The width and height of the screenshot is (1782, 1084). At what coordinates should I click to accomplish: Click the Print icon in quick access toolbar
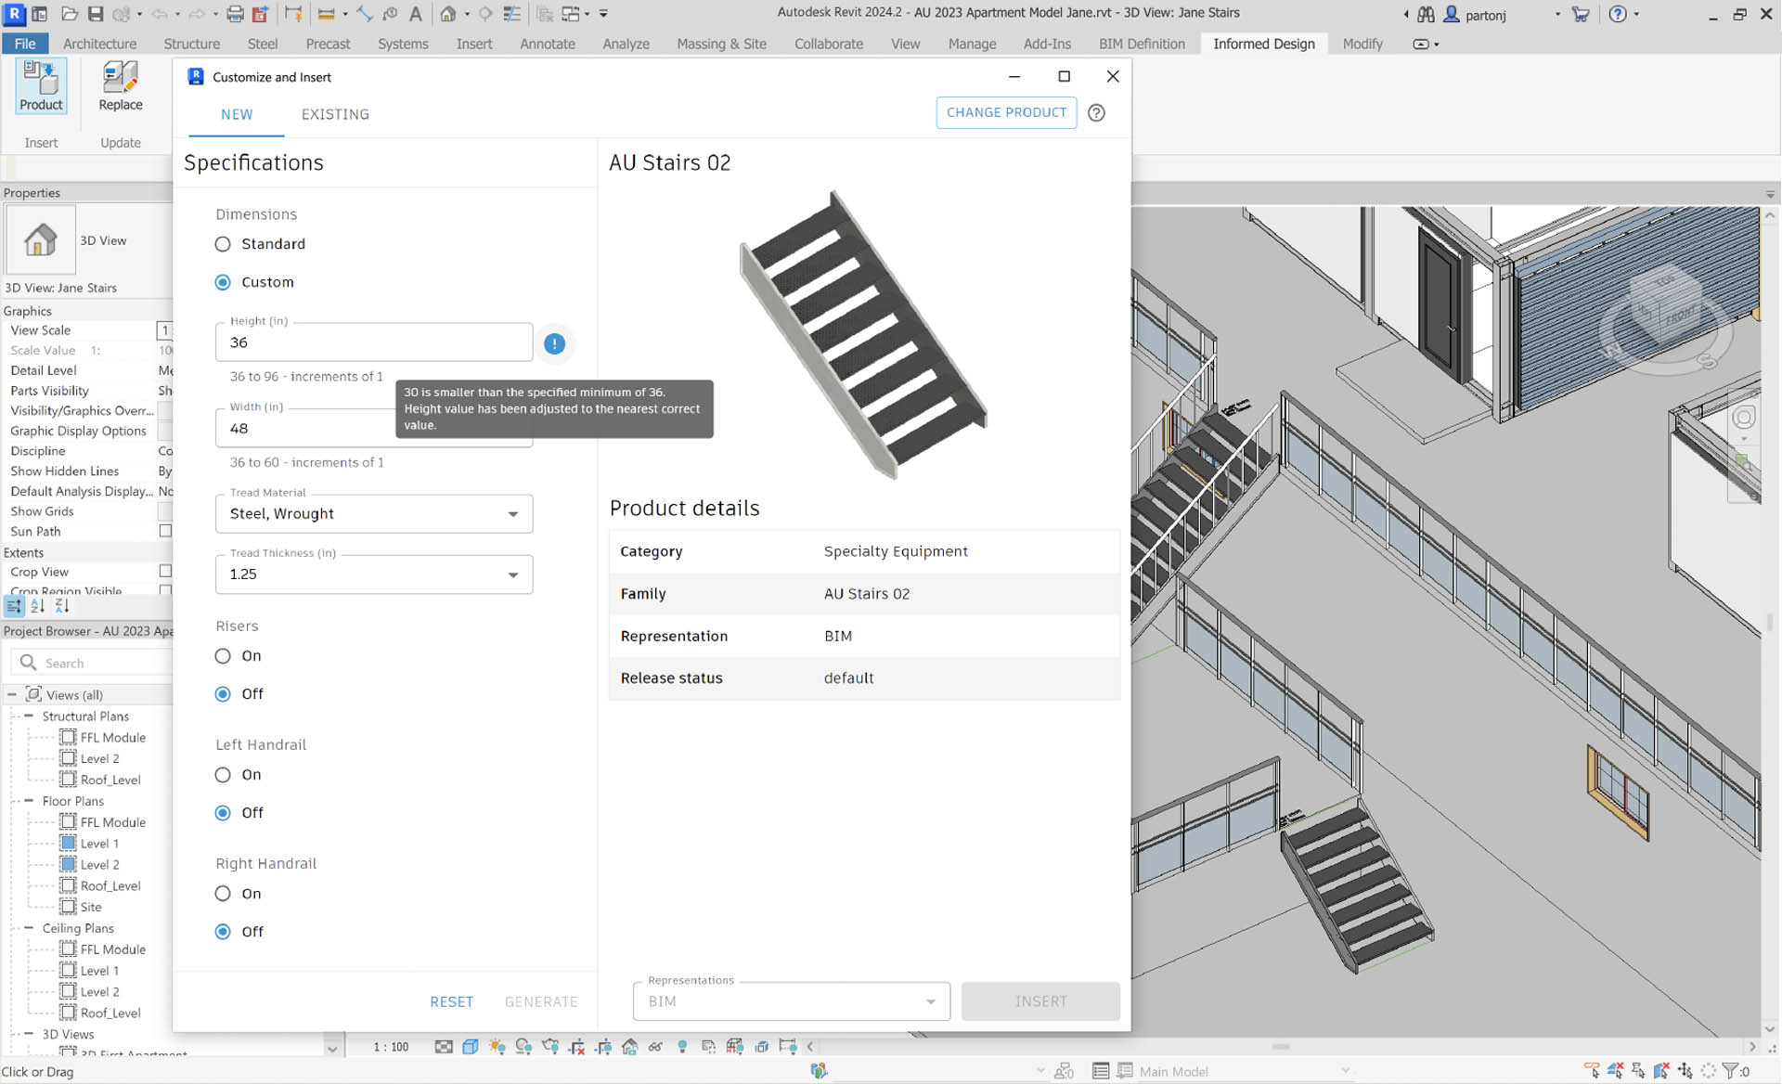click(235, 14)
